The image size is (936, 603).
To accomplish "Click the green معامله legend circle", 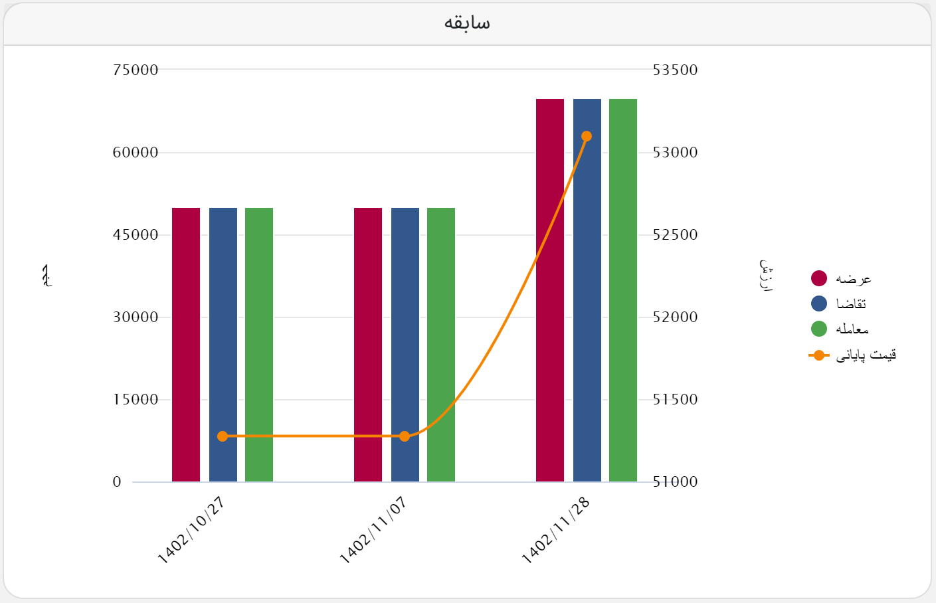I will click(x=819, y=329).
